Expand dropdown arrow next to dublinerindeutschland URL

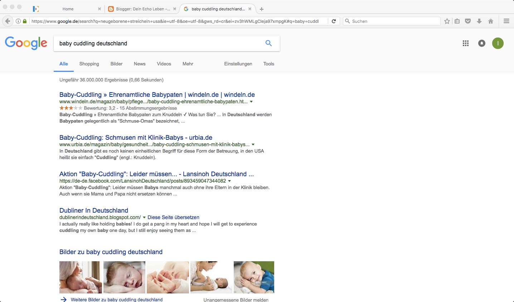(144, 218)
